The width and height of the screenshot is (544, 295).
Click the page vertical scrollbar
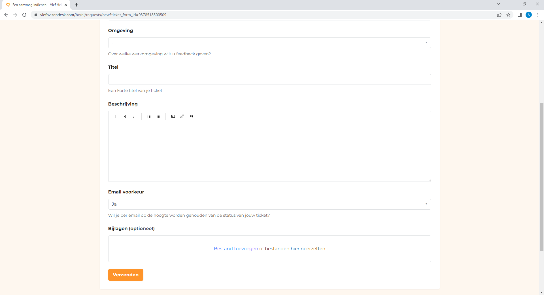(541, 176)
